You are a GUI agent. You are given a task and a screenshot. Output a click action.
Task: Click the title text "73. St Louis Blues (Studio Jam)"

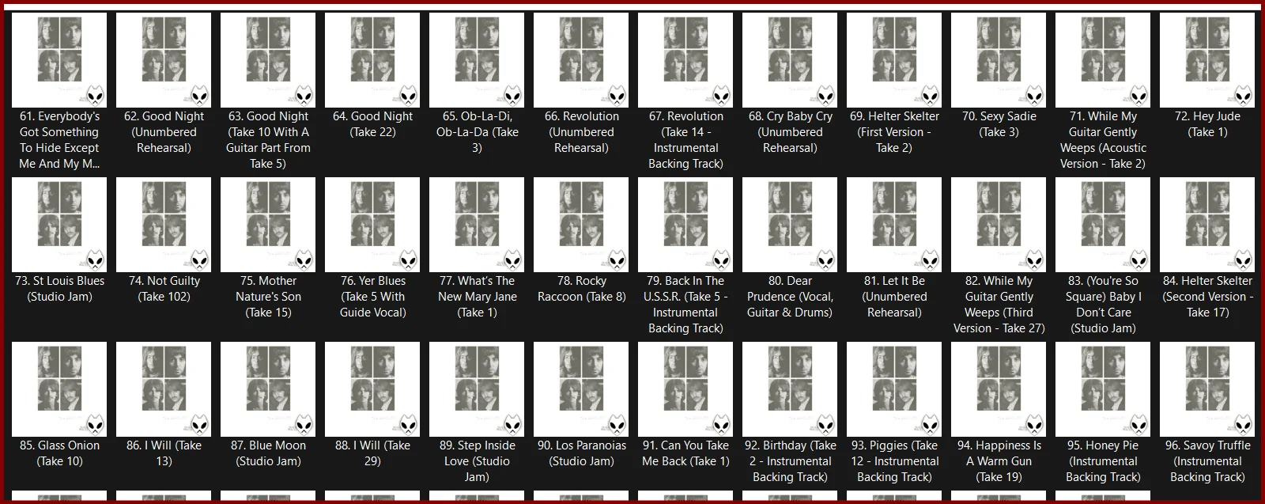tap(59, 289)
